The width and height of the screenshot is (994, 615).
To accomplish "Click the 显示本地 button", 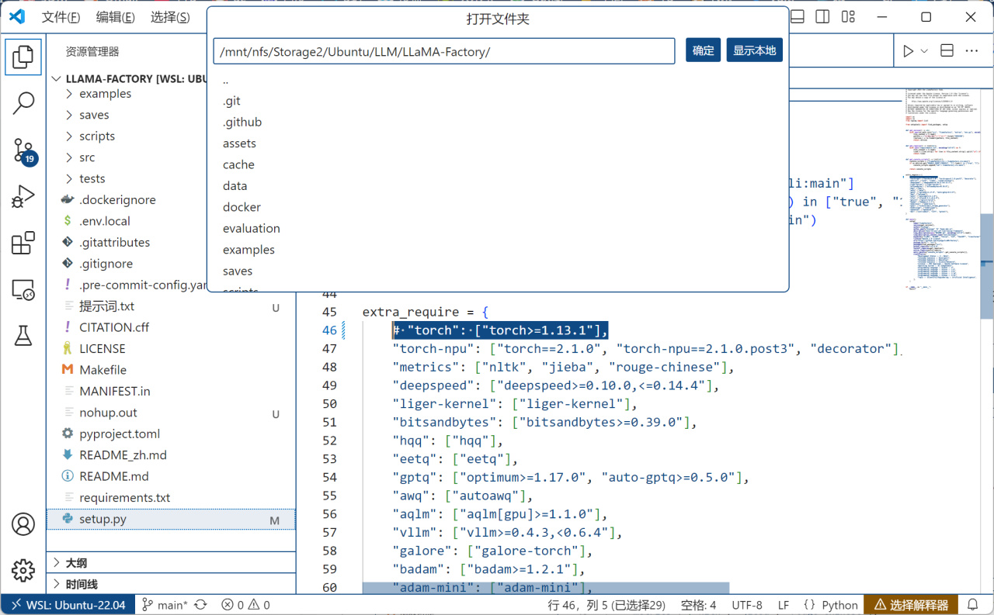I will coord(755,50).
